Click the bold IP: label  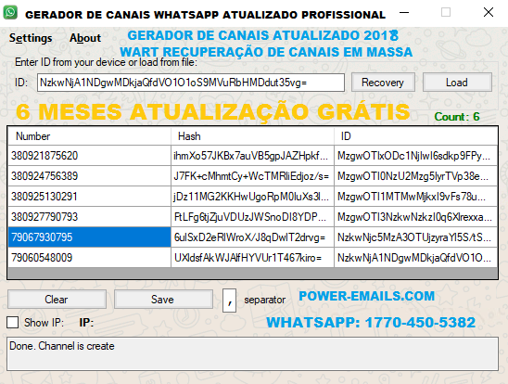click(86, 323)
